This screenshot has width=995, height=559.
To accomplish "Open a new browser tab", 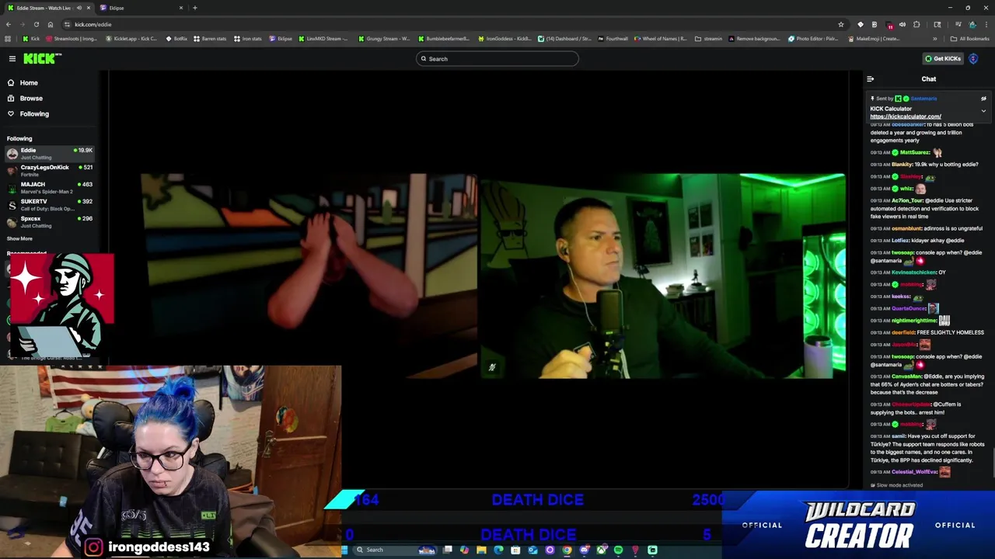I will (x=195, y=8).
